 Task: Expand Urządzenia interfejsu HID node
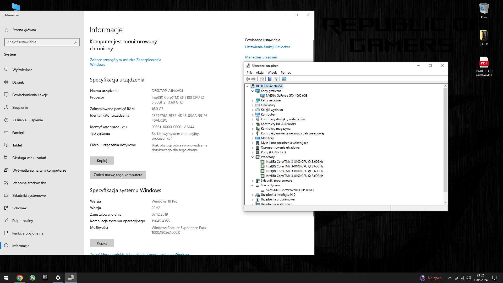(253, 195)
